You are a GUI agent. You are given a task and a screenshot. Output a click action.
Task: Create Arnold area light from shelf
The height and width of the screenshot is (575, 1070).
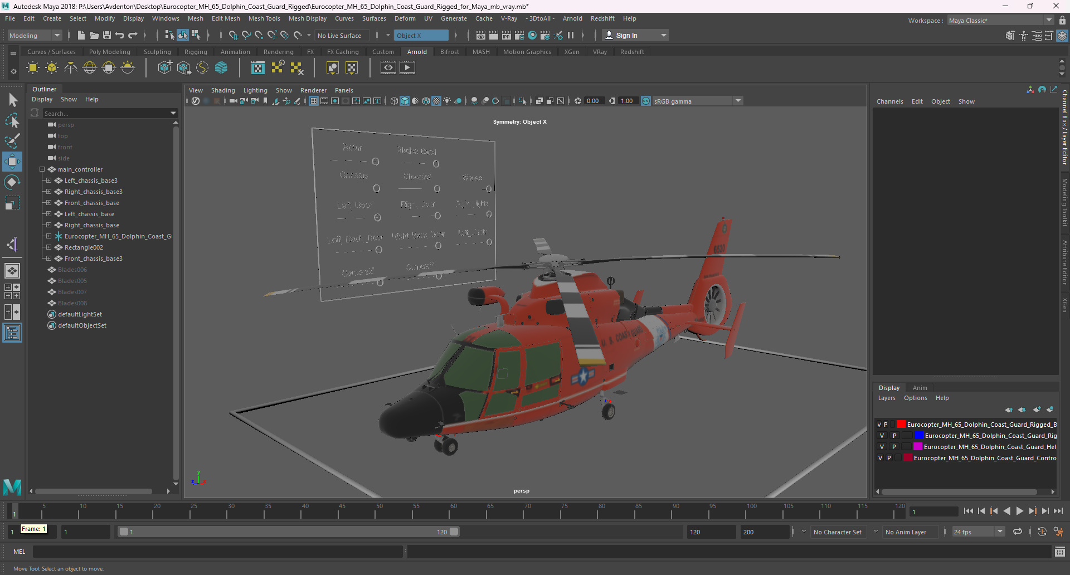tap(33, 67)
